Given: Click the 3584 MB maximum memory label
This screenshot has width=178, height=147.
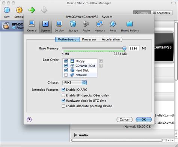Looking at the screenshot, I should (120, 54).
